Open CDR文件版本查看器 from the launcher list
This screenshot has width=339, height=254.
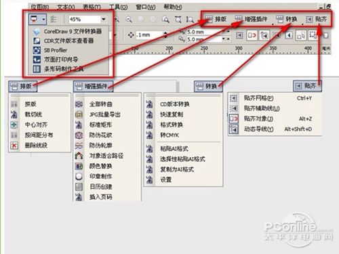coord(68,41)
